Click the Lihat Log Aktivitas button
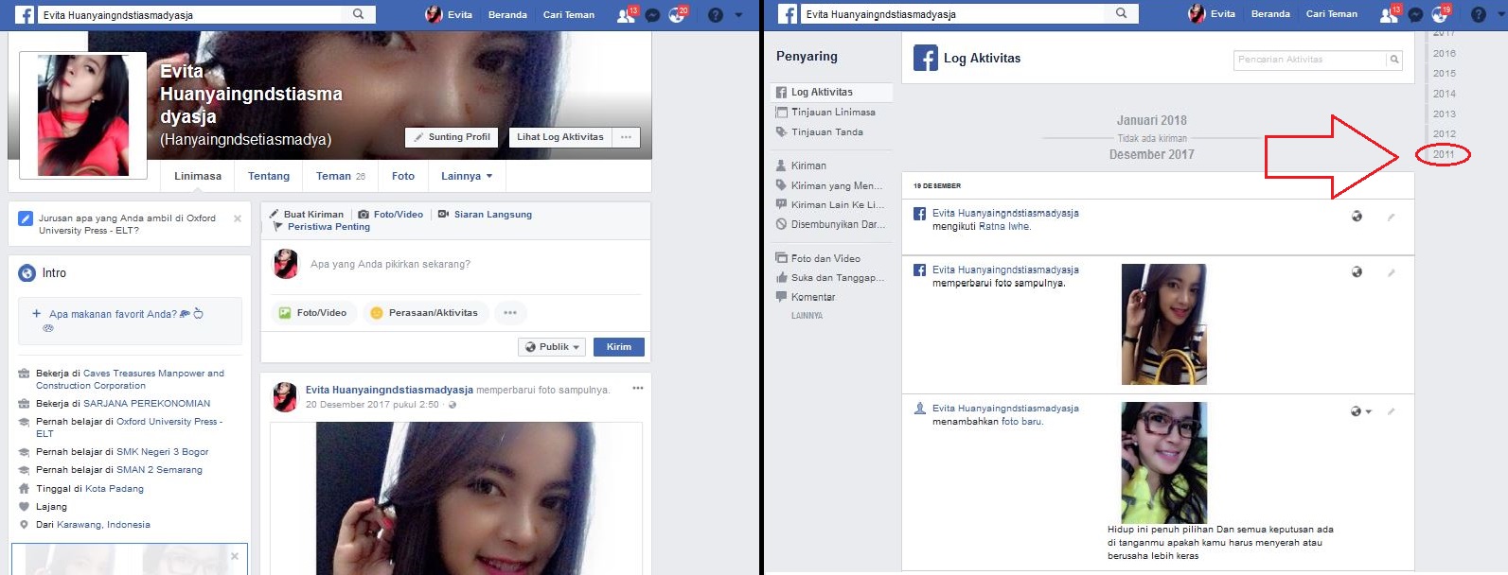The height and width of the screenshot is (575, 1508). tap(559, 137)
